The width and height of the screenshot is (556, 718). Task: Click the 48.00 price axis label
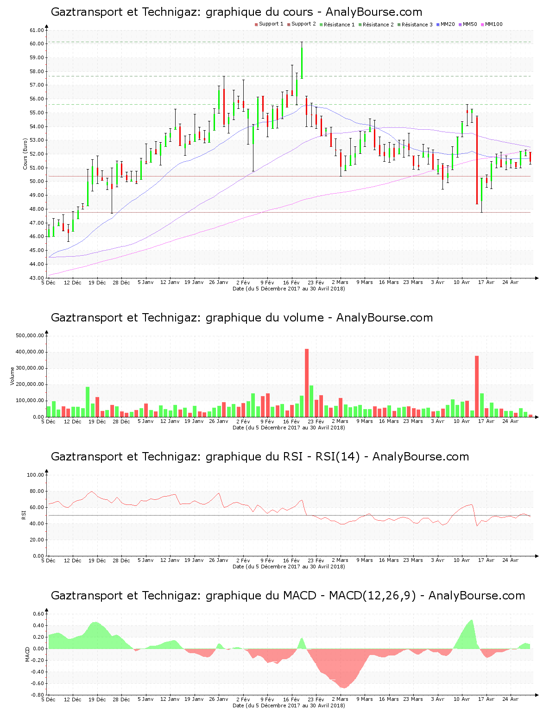click(37, 209)
